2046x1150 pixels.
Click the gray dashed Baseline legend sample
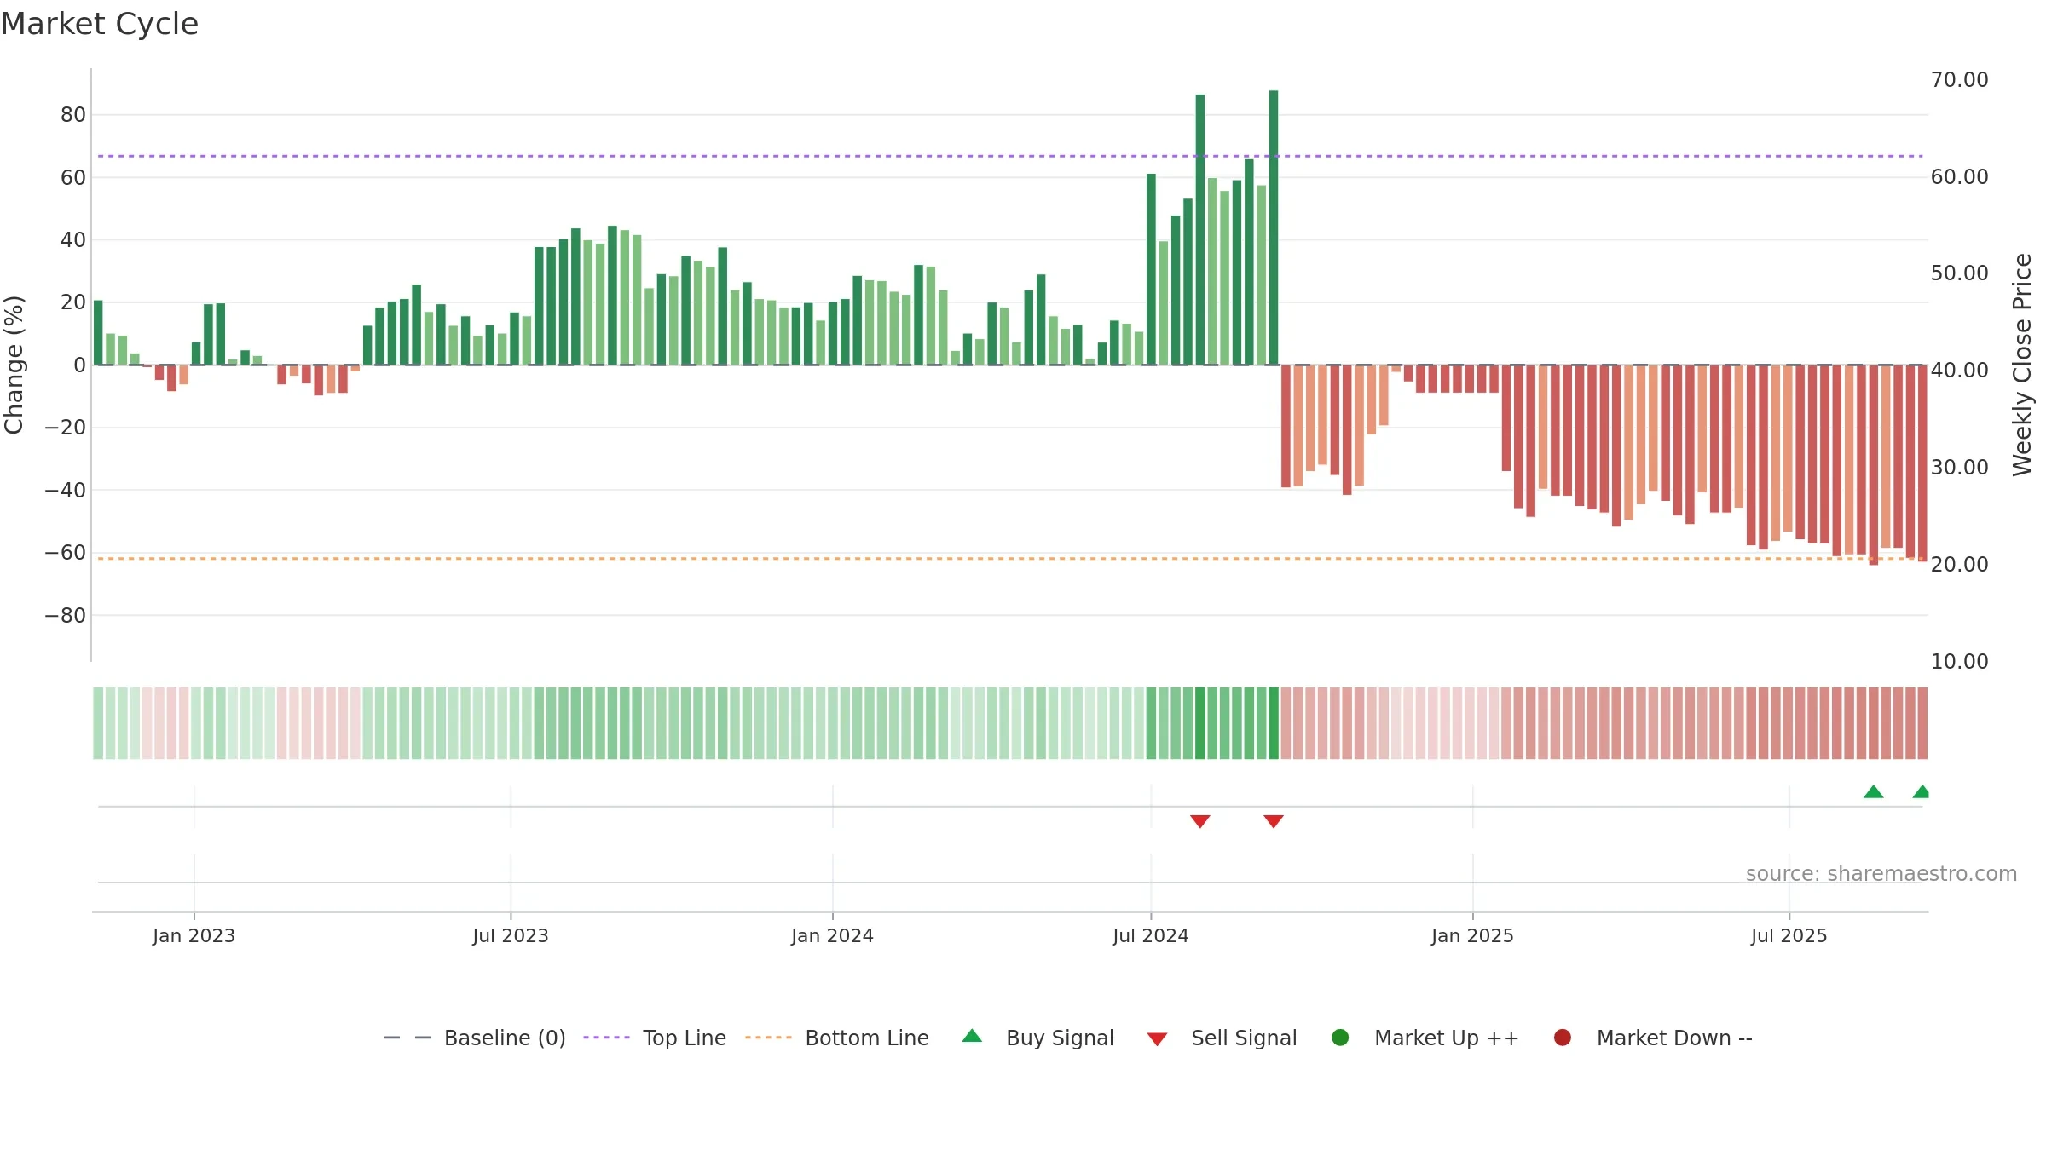tap(407, 1038)
